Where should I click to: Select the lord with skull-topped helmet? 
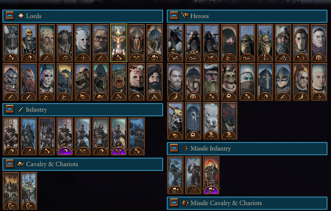tap(29, 43)
